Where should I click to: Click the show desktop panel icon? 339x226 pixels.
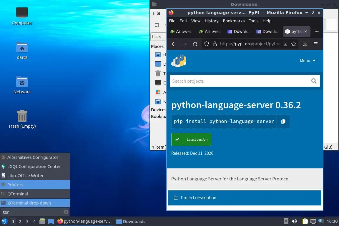(x=51, y=222)
